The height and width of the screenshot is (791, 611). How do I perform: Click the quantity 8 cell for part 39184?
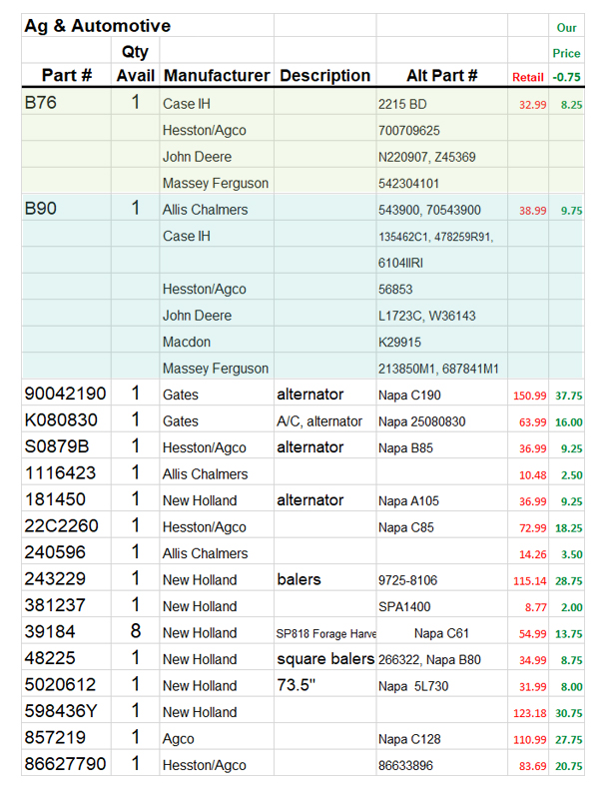[x=136, y=632]
